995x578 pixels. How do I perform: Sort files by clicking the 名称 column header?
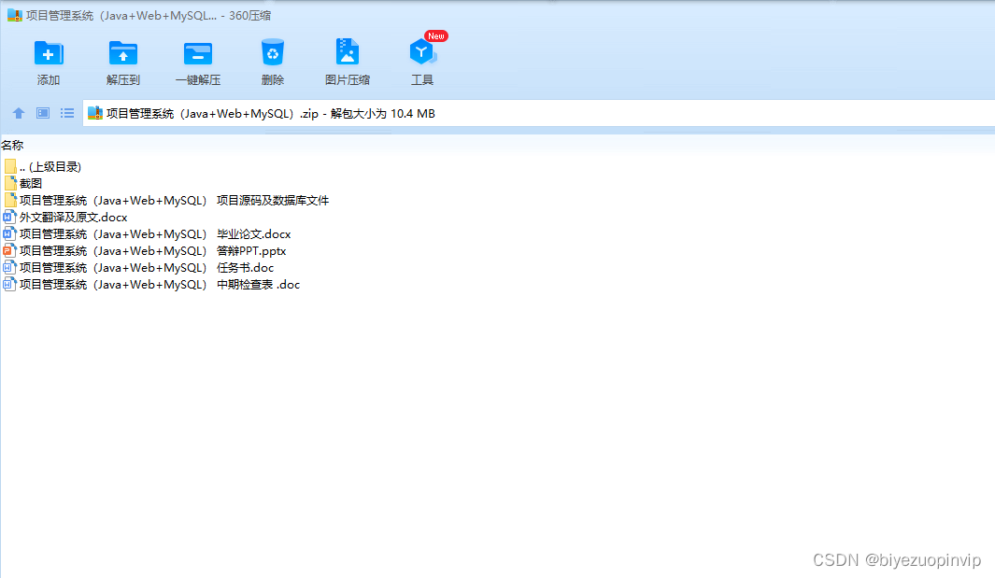[x=13, y=145]
